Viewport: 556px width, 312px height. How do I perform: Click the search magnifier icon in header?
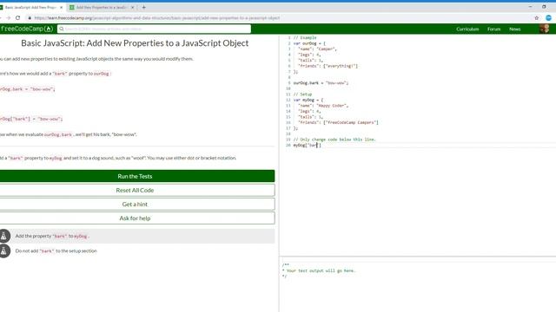[x=62, y=29]
